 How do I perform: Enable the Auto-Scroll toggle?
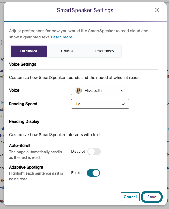[94, 152]
